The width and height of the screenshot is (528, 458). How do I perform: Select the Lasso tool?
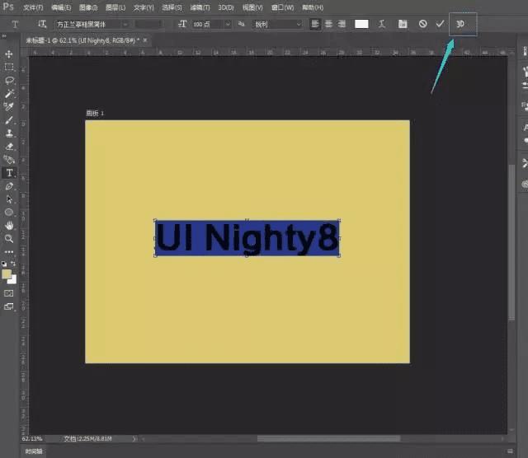(x=10, y=81)
